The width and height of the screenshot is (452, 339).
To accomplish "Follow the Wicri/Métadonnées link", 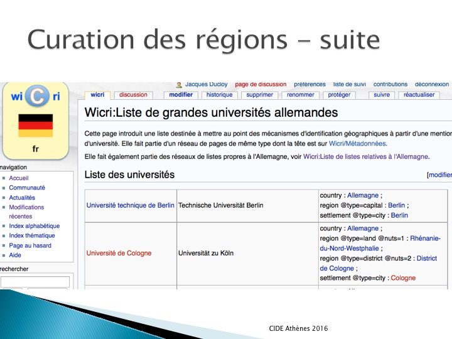I will 357,144.
